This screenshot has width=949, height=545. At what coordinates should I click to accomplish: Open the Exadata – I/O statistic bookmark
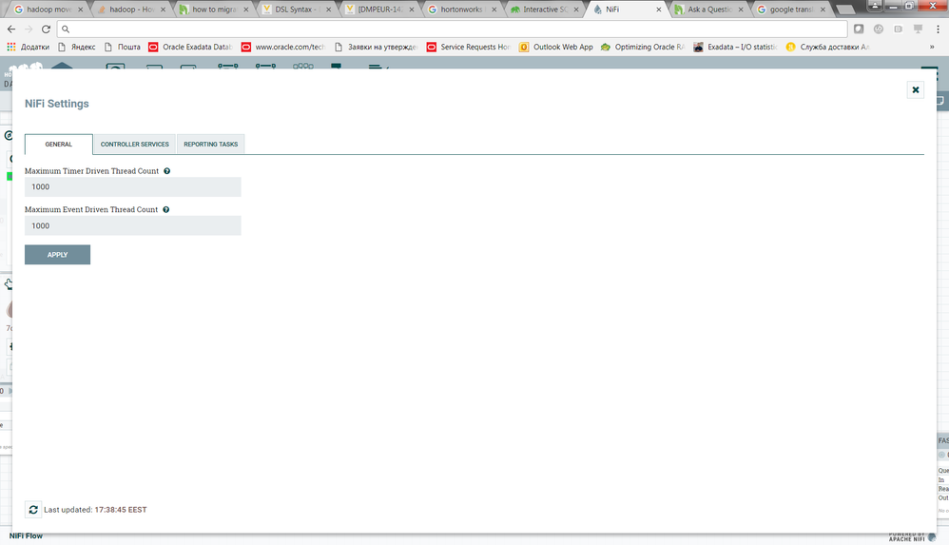click(735, 47)
